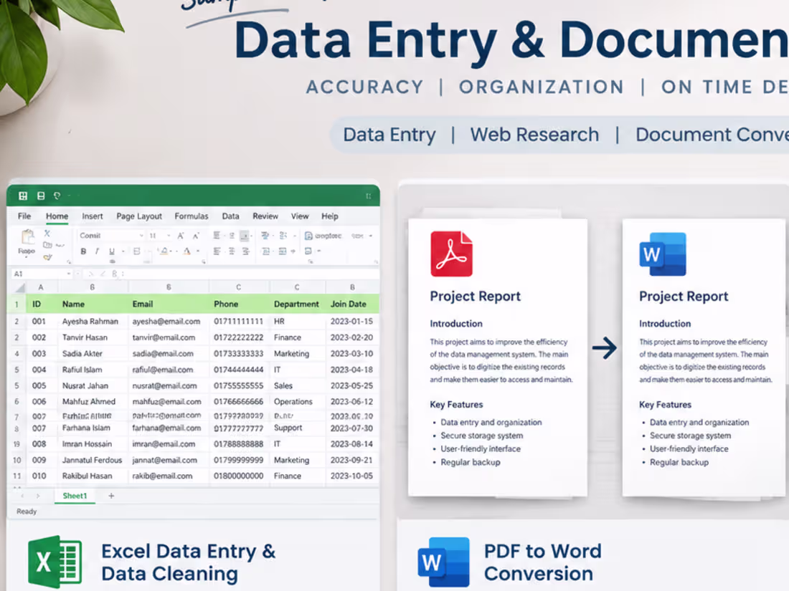This screenshot has width=789, height=591.
Task: Click the Decrease Font Size icon
Action: coord(197,235)
